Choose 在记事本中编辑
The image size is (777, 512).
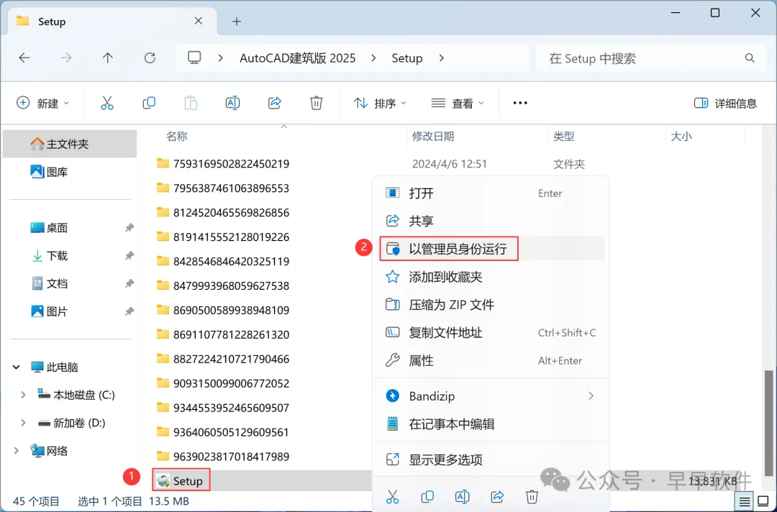(491, 424)
